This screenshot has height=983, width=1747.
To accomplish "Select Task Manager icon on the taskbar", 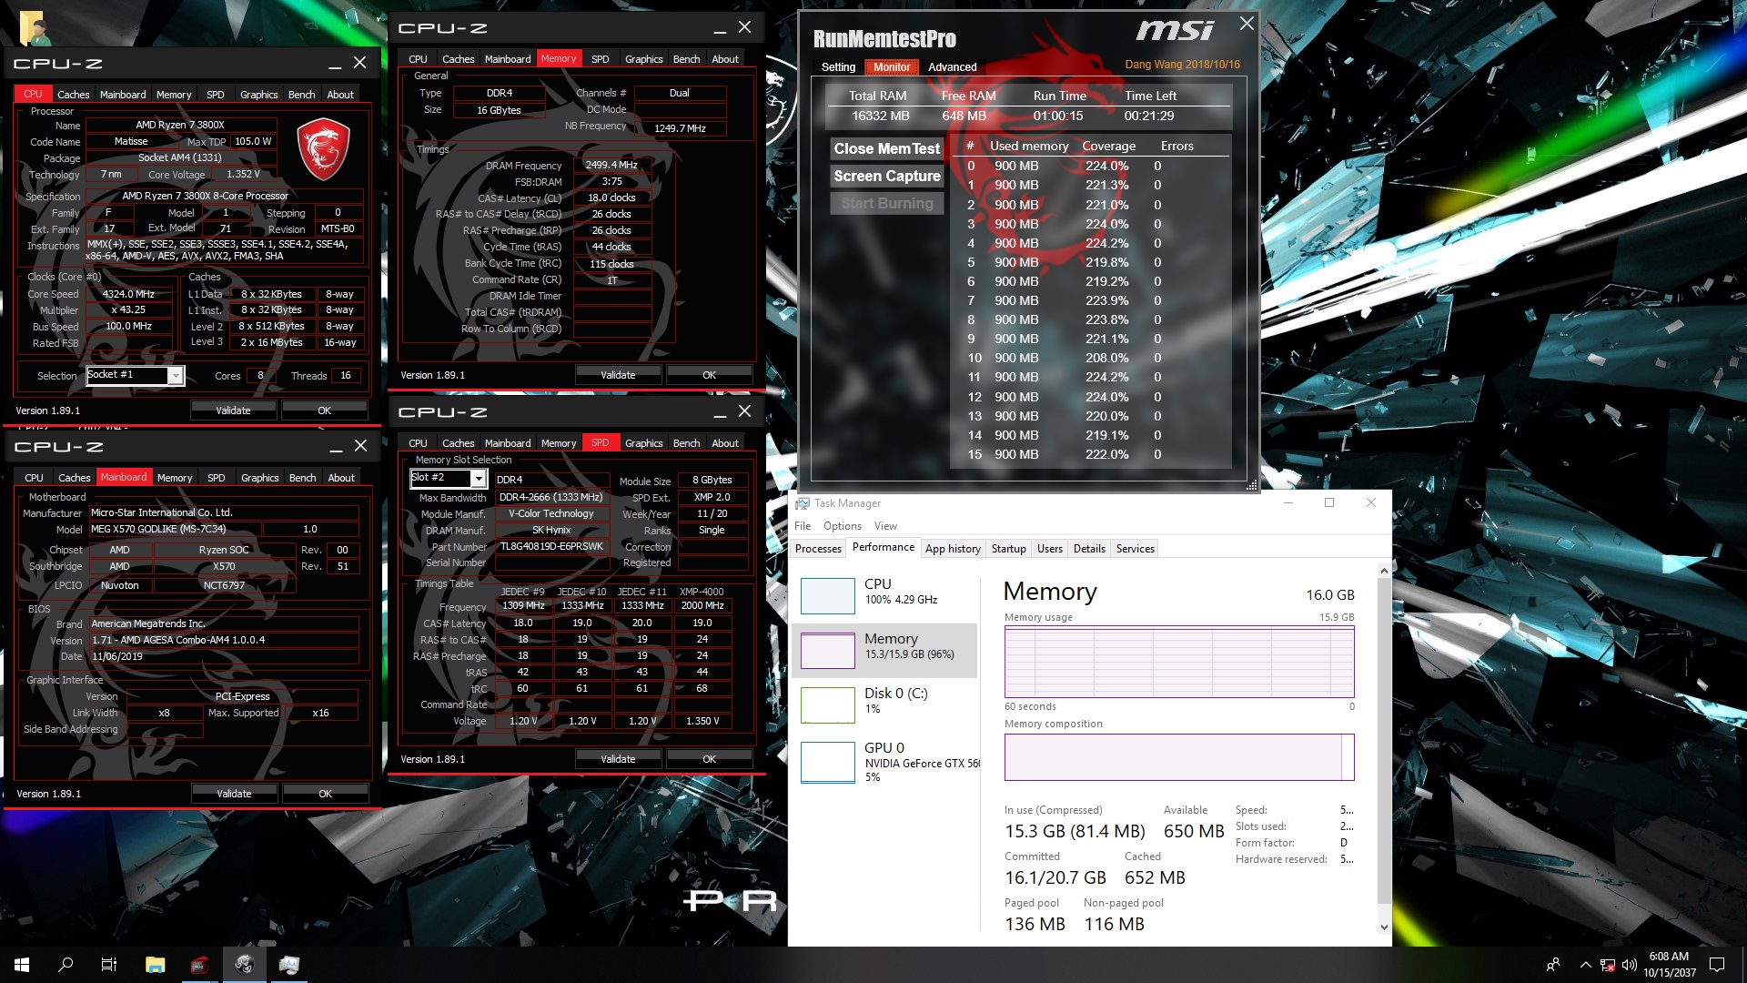I will point(289,965).
